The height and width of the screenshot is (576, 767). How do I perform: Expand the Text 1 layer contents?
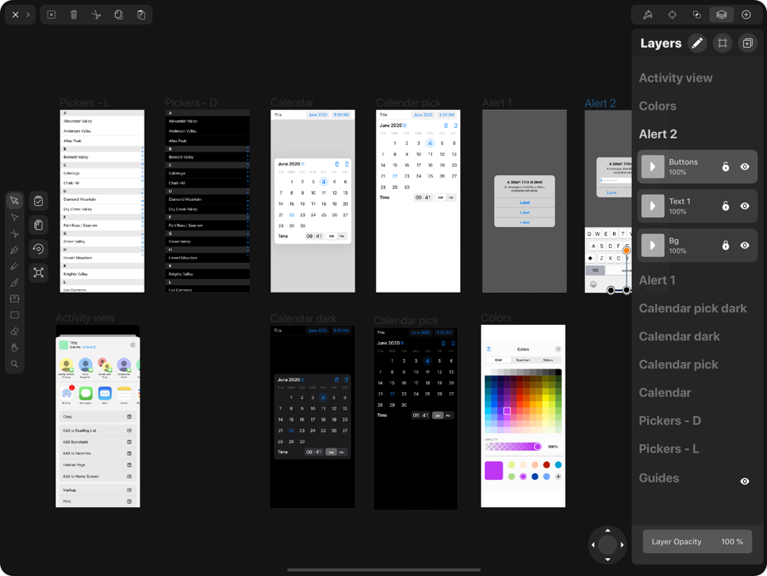click(652, 206)
